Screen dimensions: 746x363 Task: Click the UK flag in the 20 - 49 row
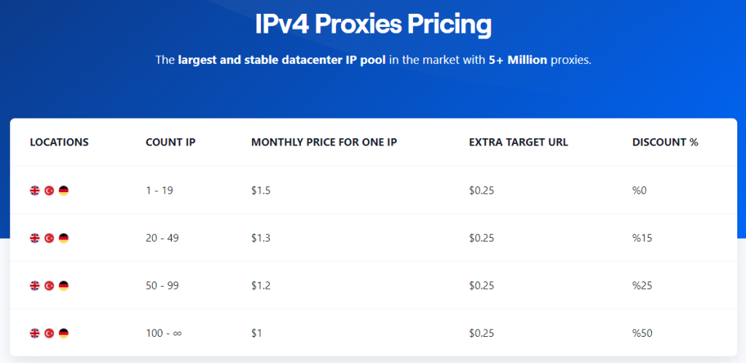pos(34,238)
